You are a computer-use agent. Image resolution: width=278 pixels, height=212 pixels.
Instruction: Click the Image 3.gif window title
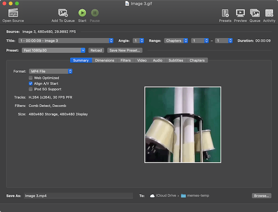pos(141,4)
